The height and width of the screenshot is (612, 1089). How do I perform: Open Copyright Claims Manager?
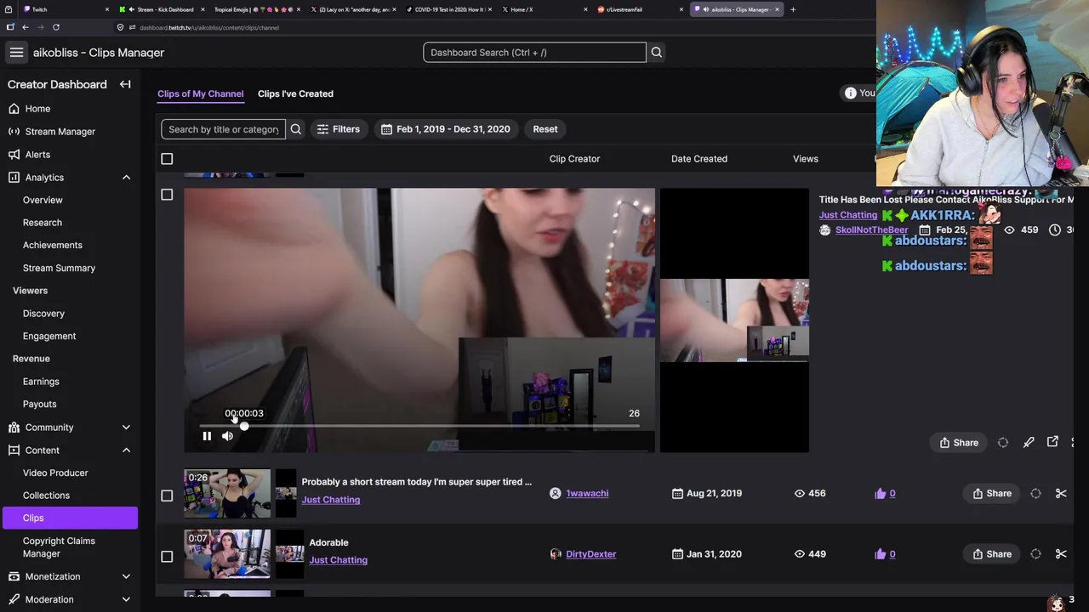click(x=59, y=547)
